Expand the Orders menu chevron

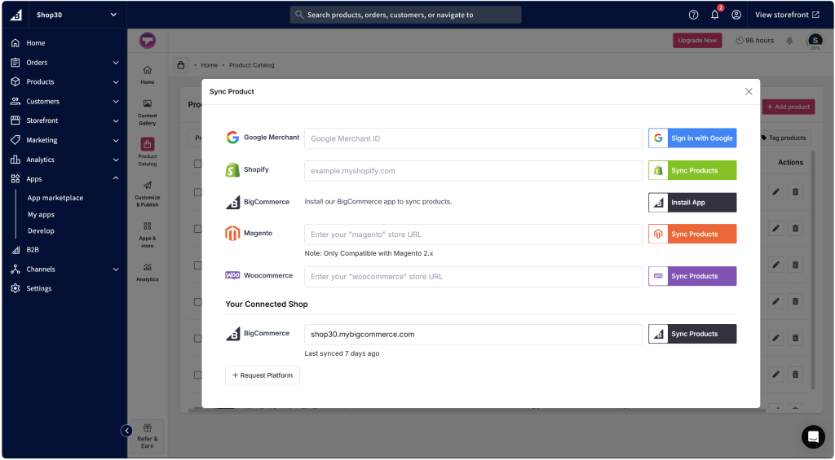(116, 63)
